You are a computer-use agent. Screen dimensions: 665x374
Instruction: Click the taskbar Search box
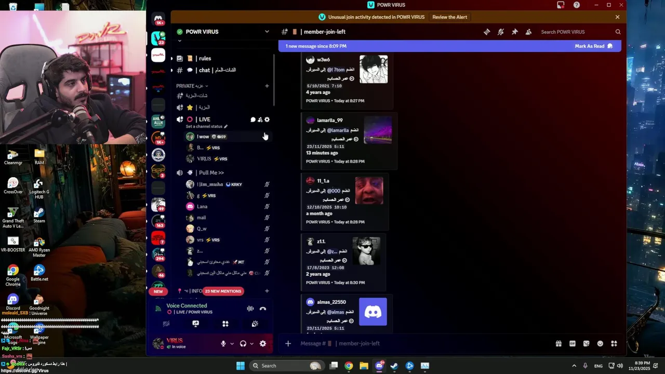coord(286,366)
